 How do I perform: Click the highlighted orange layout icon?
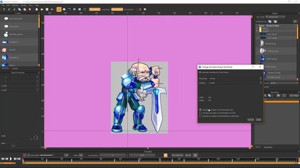click(x=59, y=9)
